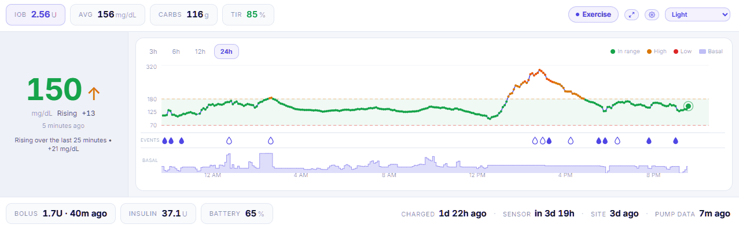
Task: Click the INSULIN 37.1 U card
Action: click(x=158, y=214)
